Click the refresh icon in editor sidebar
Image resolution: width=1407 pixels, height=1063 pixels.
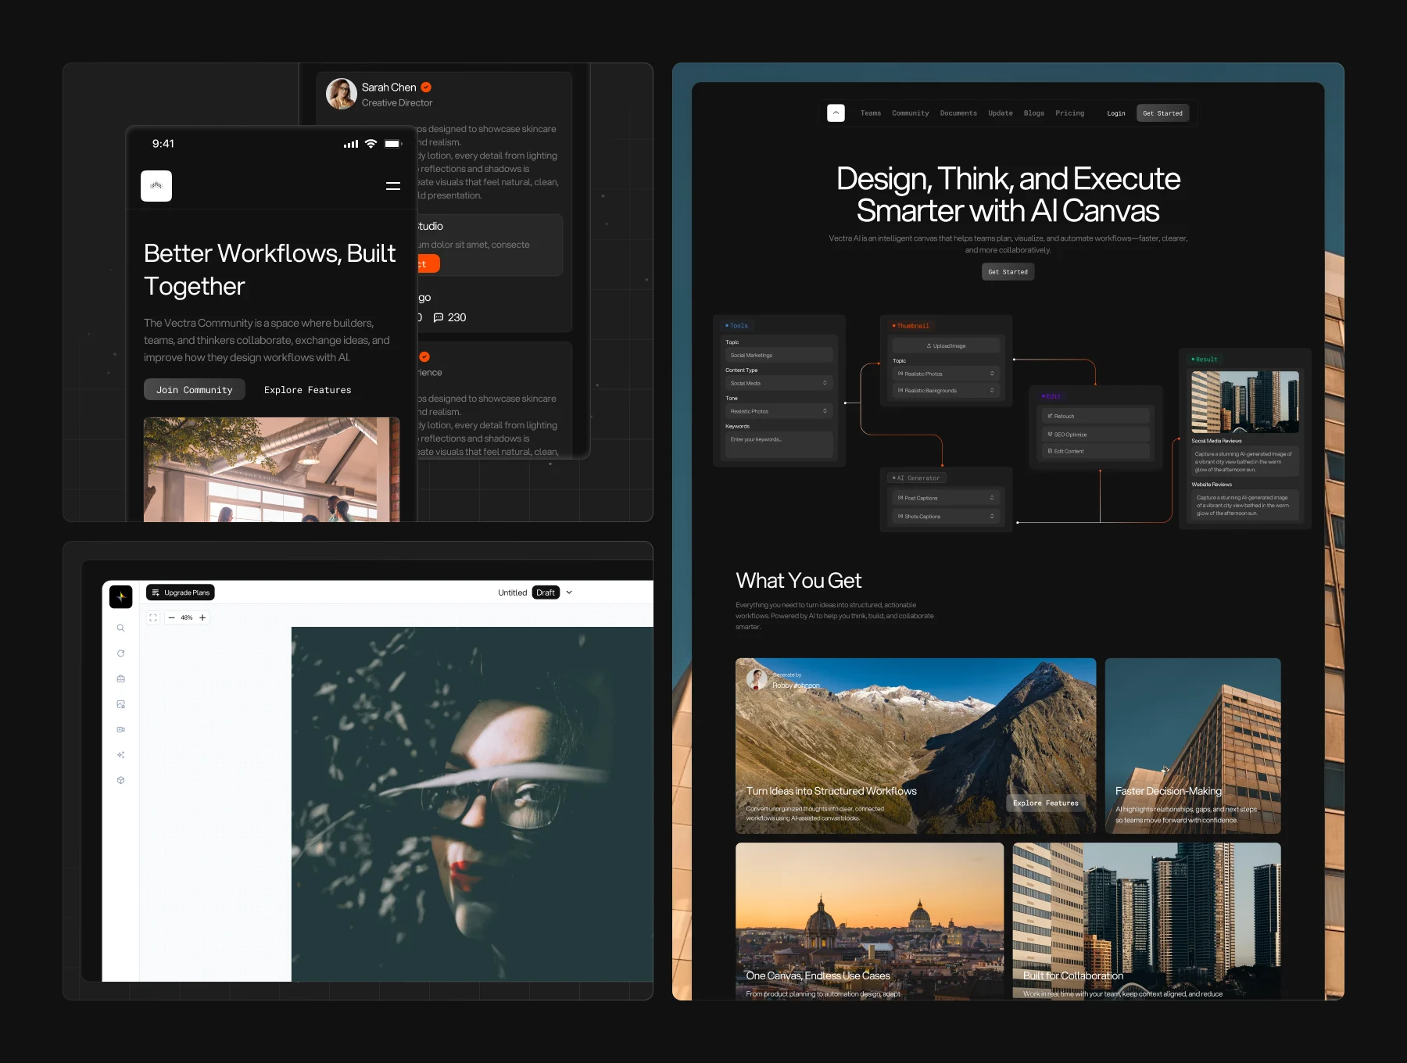click(121, 653)
